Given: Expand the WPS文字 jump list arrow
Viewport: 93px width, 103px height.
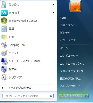Looking at the screenshot, I should click(x=54, y=13).
